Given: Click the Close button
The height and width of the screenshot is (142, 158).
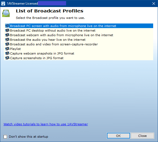Looking at the screenshot, I should point(142,136).
